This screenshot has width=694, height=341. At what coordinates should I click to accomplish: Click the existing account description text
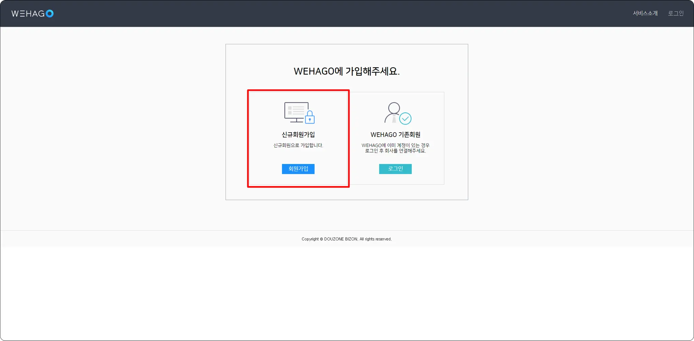tap(395, 148)
